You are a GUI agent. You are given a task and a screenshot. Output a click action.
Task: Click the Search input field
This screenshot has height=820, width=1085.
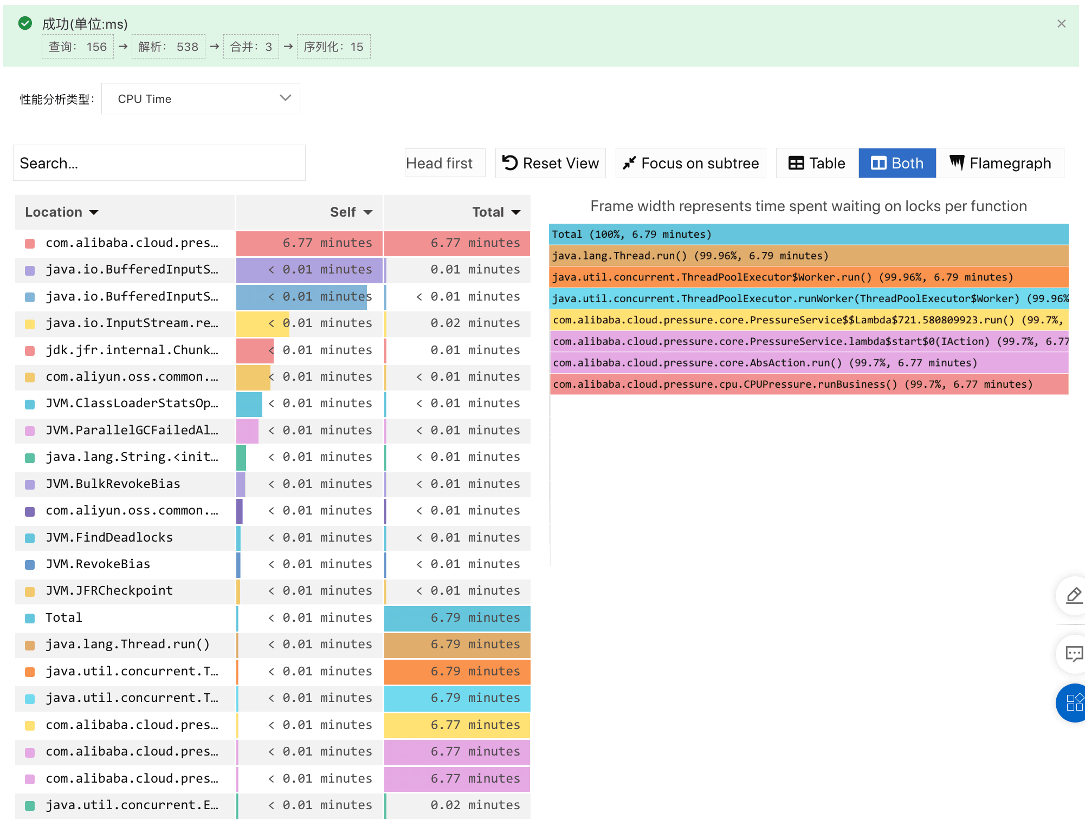click(x=159, y=163)
